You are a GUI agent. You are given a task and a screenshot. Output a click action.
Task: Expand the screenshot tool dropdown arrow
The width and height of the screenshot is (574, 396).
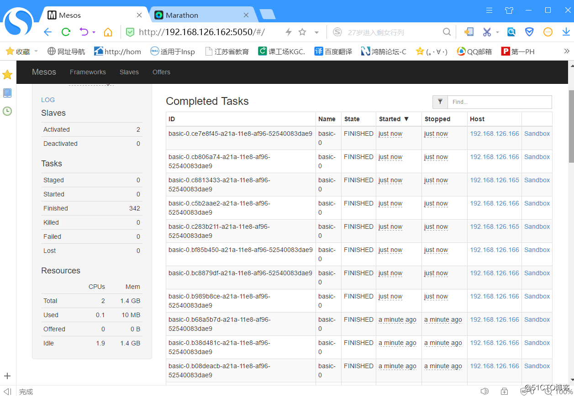(x=497, y=32)
